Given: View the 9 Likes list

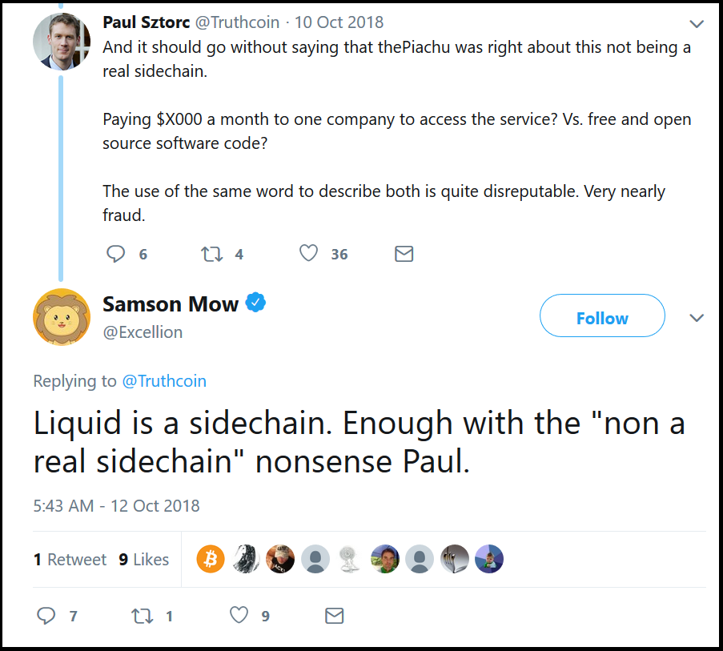Looking at the screenshot, I should pos(144,559).
